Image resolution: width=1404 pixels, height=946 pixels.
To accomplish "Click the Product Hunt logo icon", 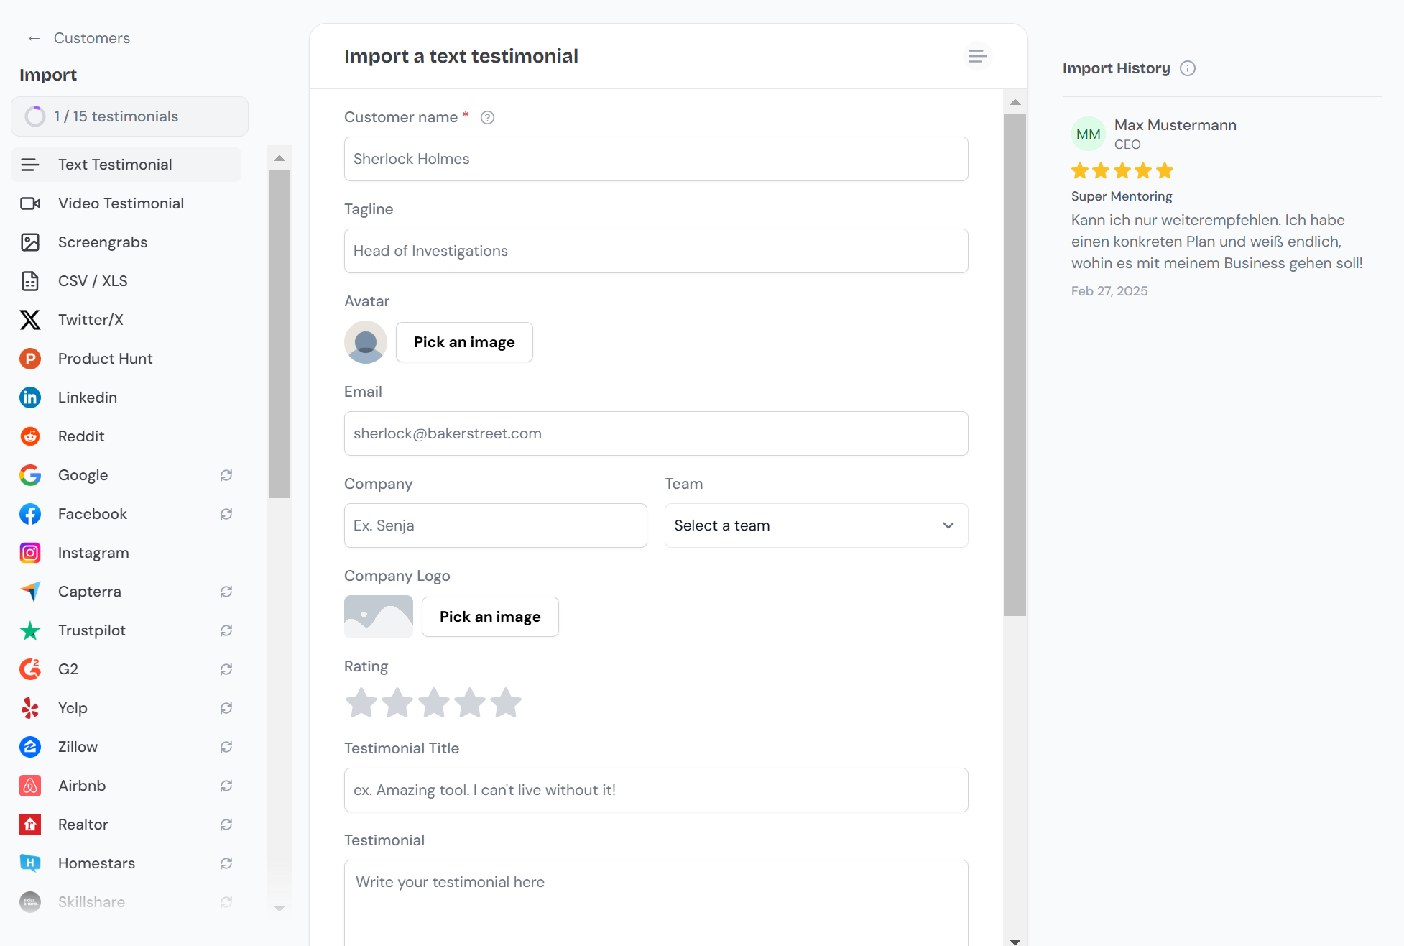I will (30, 359).
